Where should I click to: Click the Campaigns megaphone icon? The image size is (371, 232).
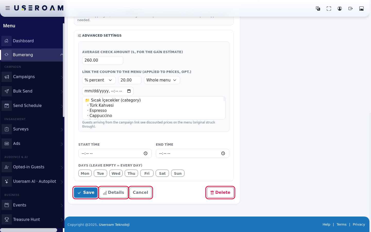point(7,77)
